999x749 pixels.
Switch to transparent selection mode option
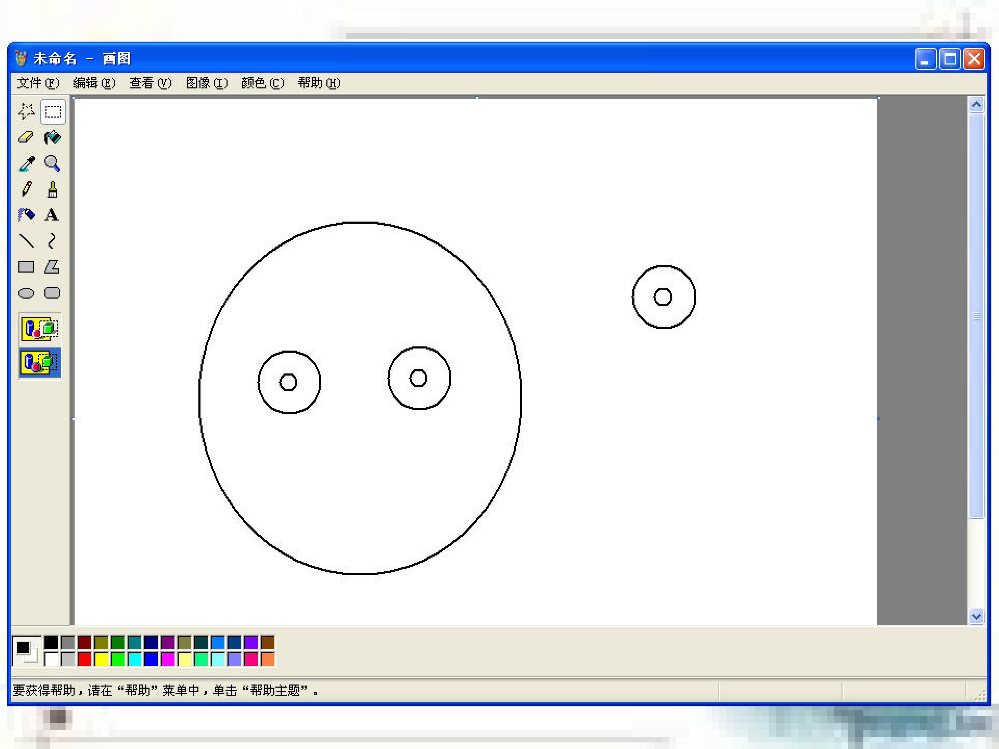(x=40, y=362)
